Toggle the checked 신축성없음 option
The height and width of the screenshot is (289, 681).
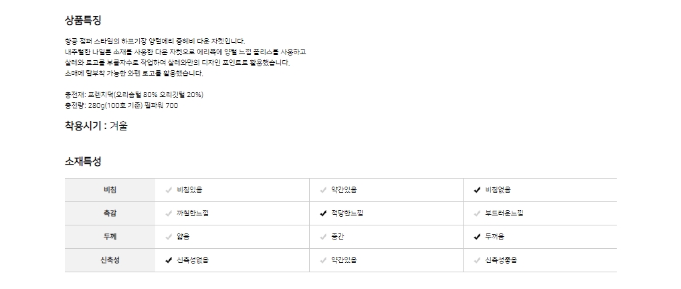coord(169,260)
